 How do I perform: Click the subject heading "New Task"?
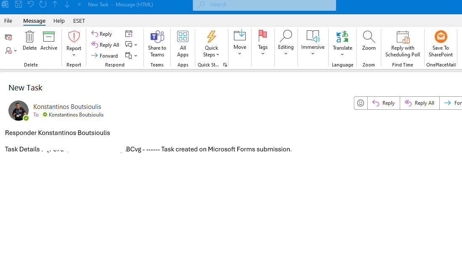(x=25, y=88)
